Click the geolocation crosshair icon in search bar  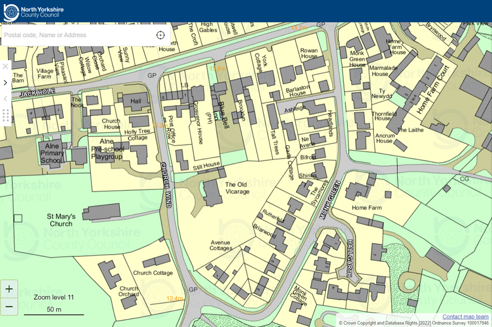(x=160, y=35)
